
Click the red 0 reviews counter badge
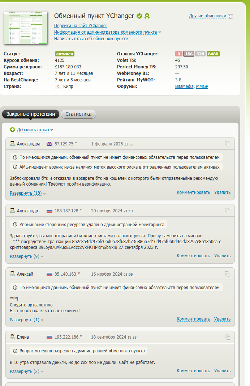click(179, 54)
